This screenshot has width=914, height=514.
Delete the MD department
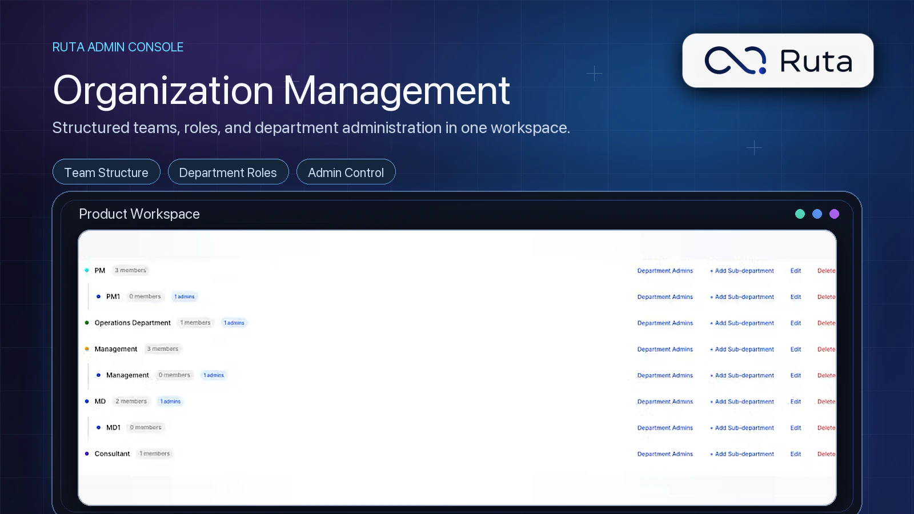(x=826, y=402)
